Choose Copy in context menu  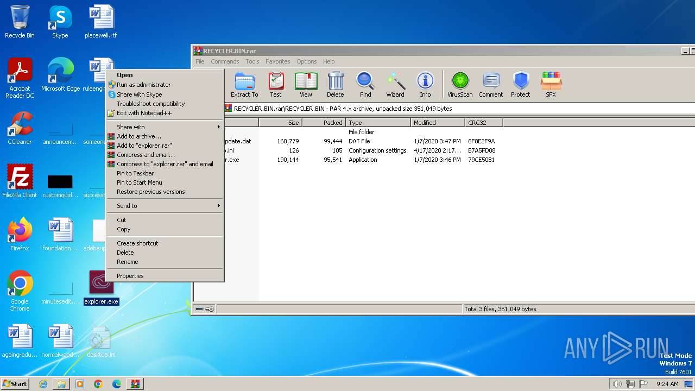point(165,229)
